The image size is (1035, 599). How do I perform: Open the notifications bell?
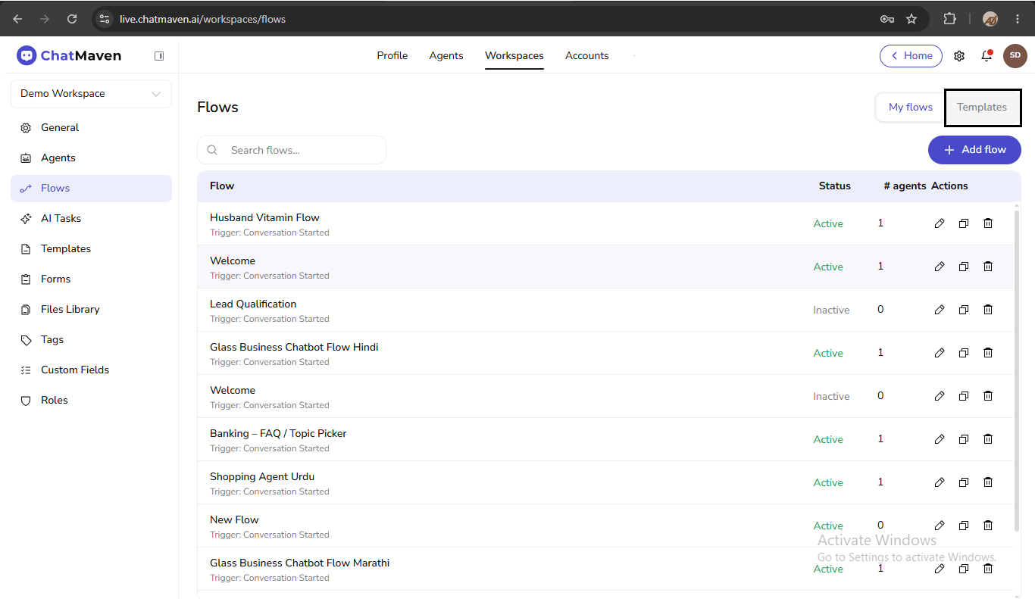pyautogui.click(x=987, y=56)
